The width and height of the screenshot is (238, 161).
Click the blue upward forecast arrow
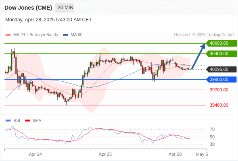click(x=198, y=56)
